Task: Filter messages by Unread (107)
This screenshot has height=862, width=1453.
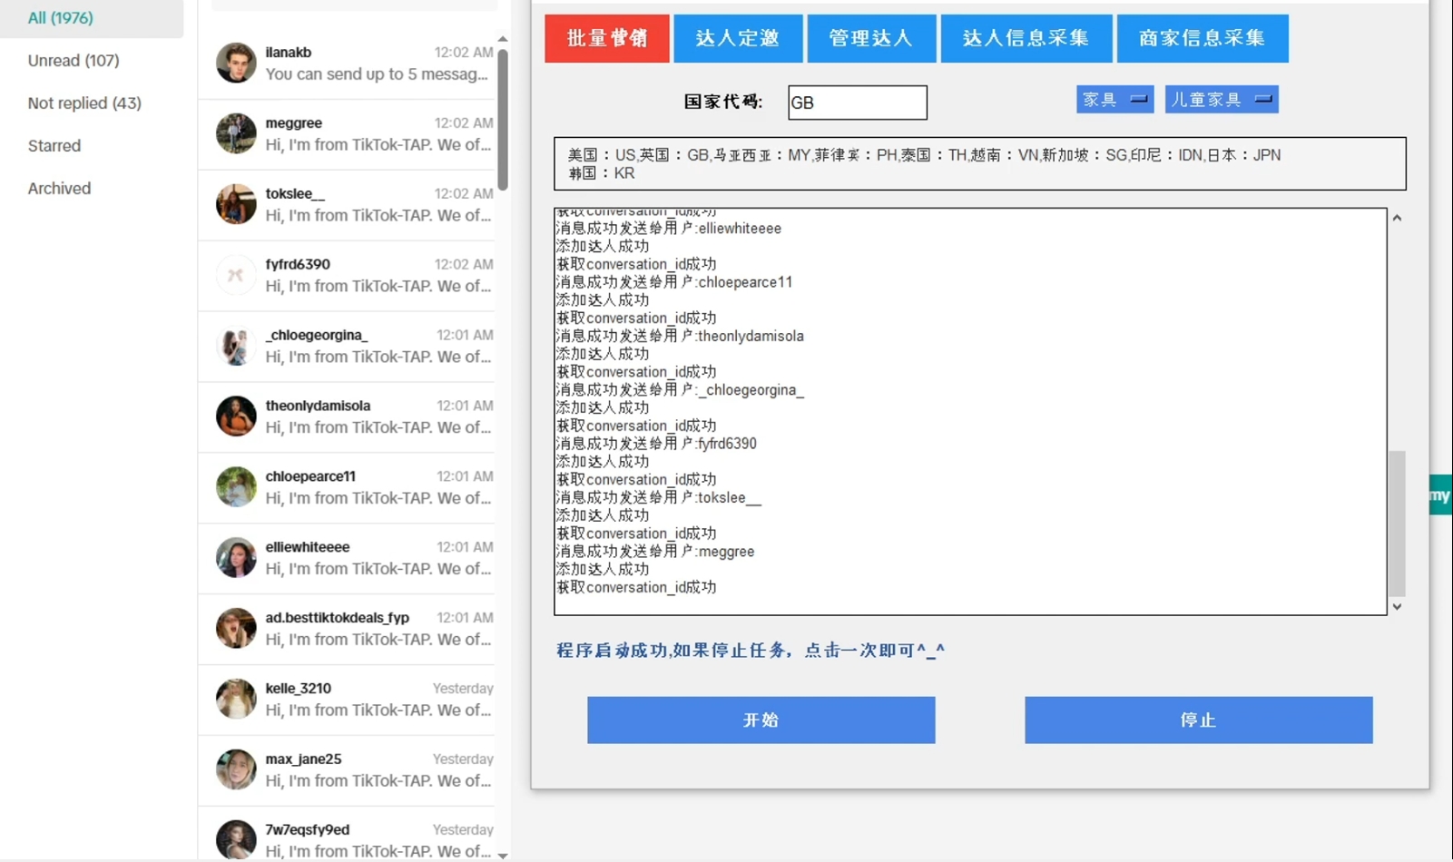Action: [74, 61]
